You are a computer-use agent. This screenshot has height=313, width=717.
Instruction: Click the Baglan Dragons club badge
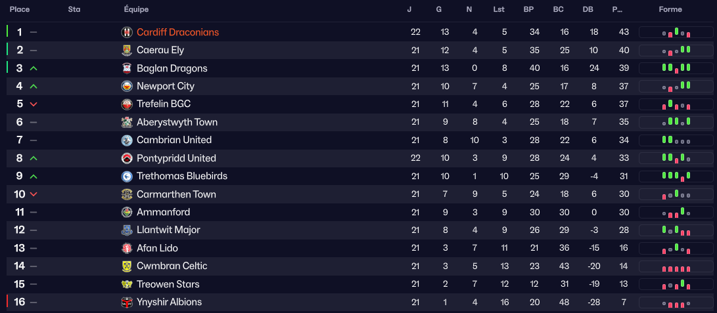click(127, 68)
